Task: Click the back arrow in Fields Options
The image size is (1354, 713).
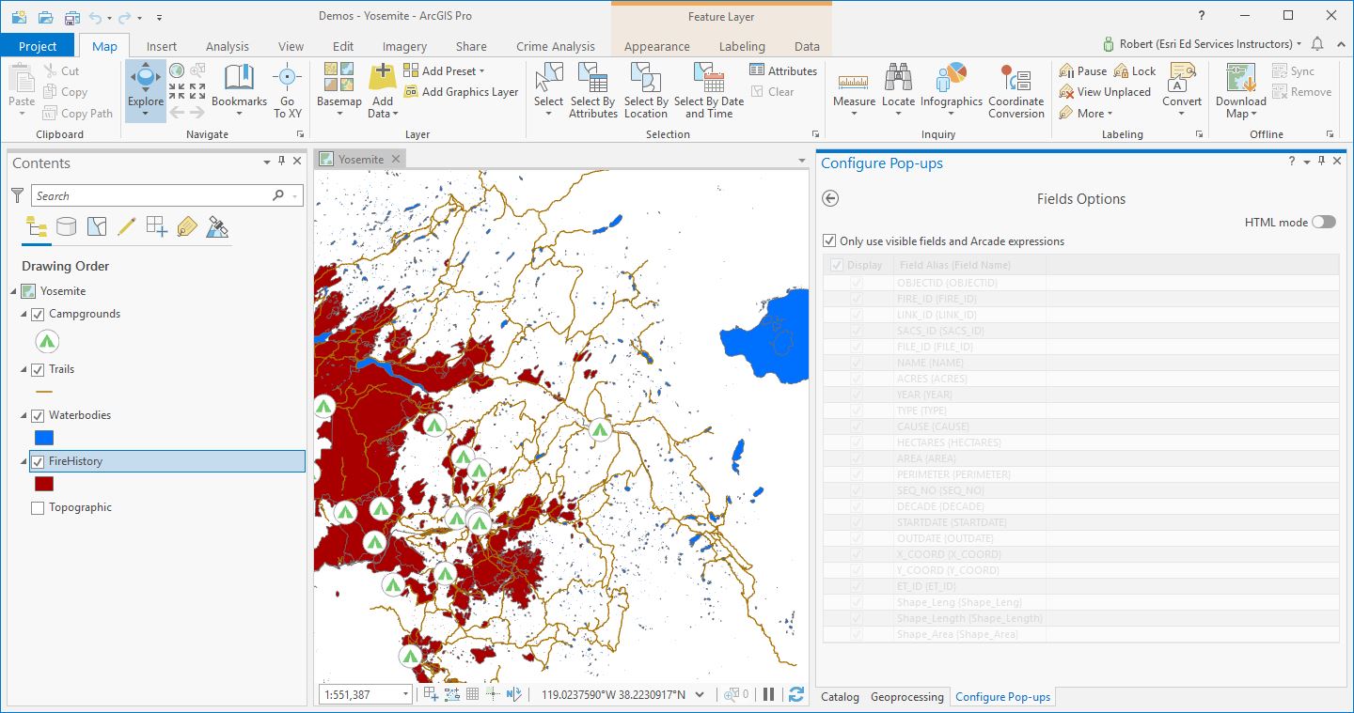Action: 830,198
